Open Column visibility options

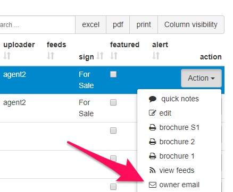(x=191, y=24)
